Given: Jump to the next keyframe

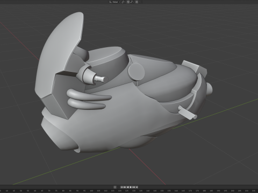Looking at the screenshot, I should point(134,187).
